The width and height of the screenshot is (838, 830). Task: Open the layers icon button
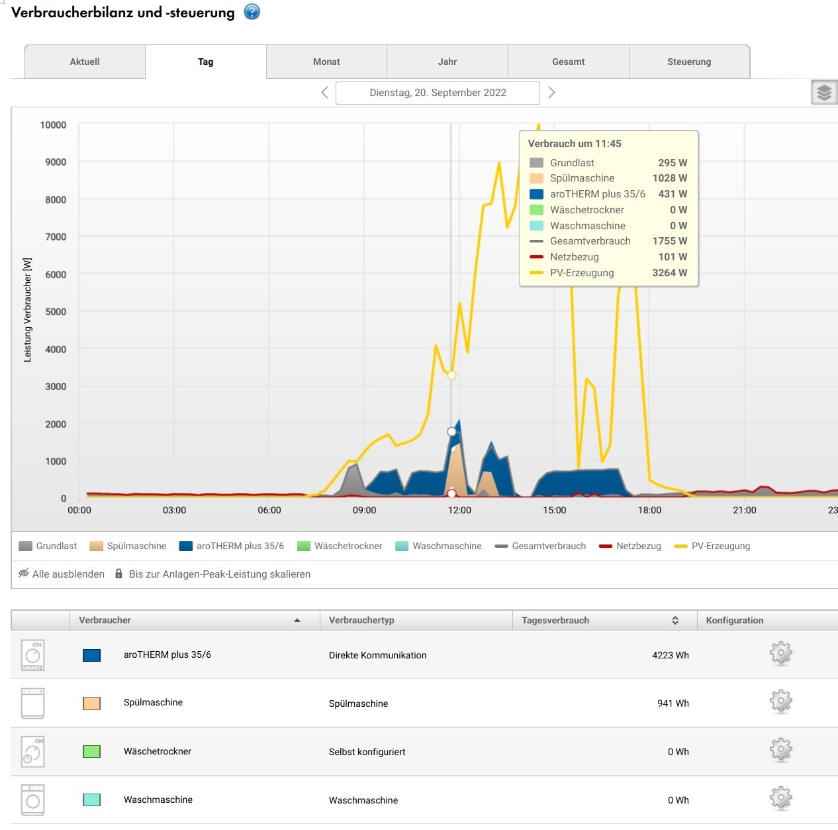(823, 93)
